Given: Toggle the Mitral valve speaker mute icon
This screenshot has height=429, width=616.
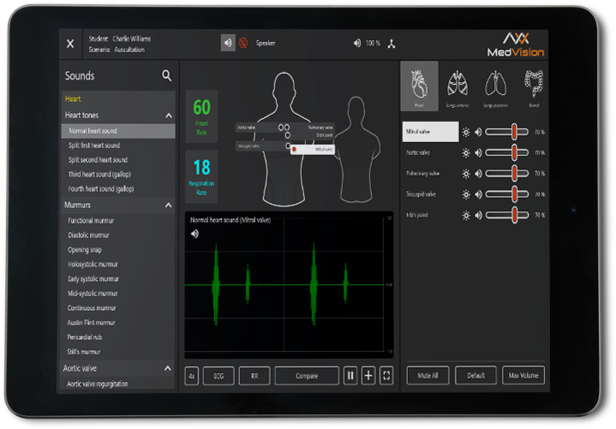Looking at the screenshot, I should click(x=478, y=132).
